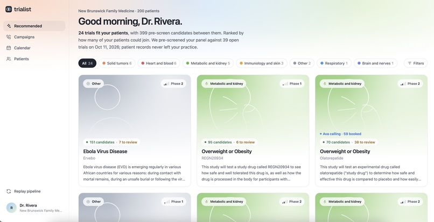This screenshot has width=434, height=222.
Task: Open Dr. Rivera profile name
Action: (x=28, y=205)
